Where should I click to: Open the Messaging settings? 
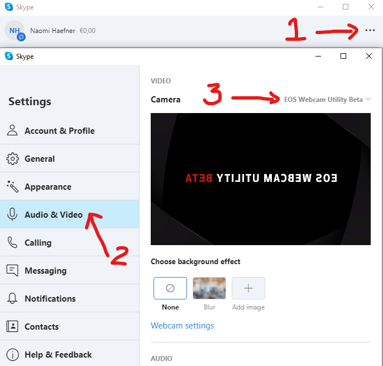point(70,270)
